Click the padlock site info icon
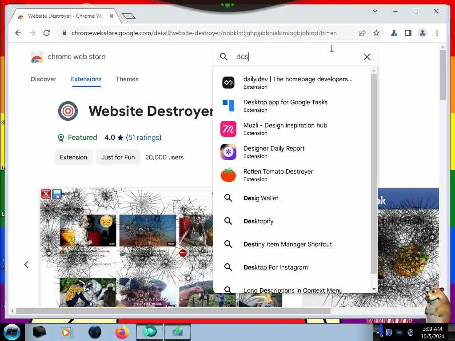Viewport: 455px width, 341px height. point(64,33)
